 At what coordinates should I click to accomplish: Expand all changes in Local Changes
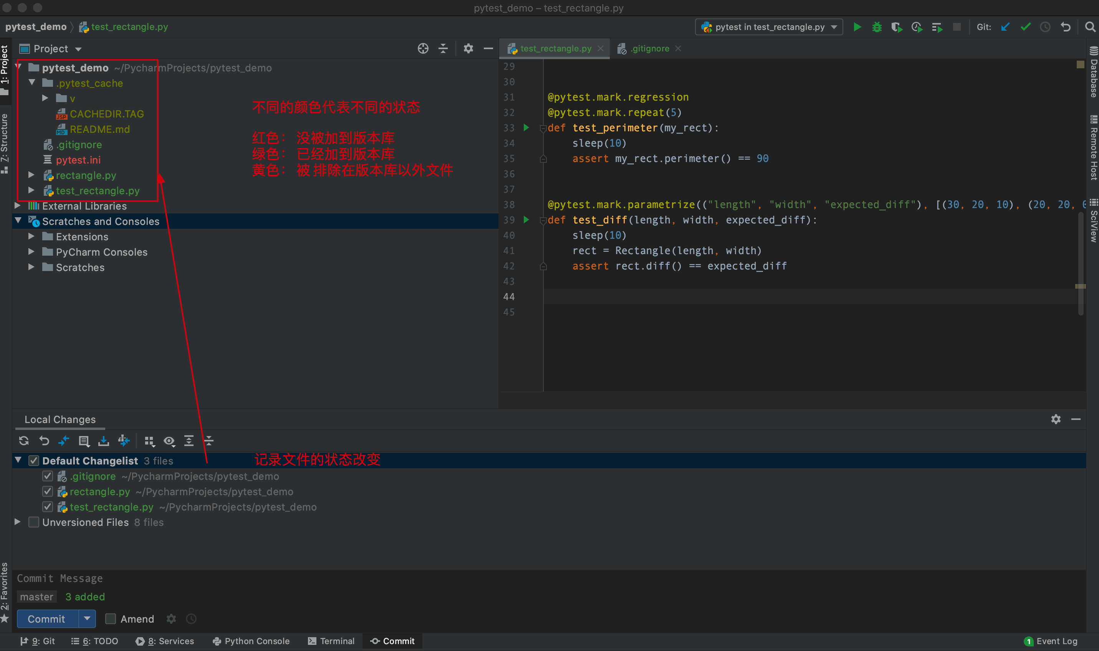coord(189,440)
